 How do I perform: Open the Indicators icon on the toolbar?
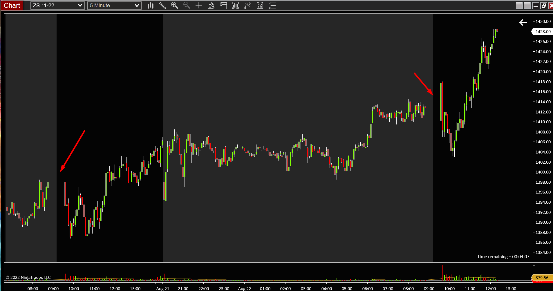[235, 5]
